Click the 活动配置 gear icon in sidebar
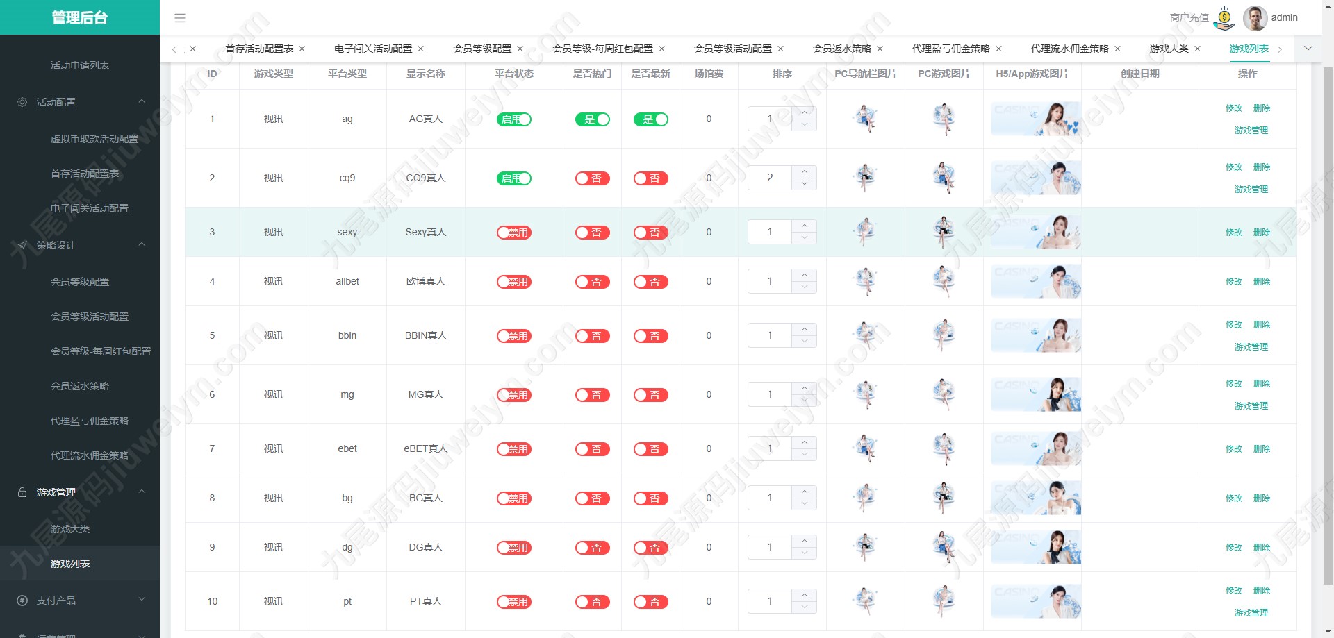 click(x=22, y=102)
